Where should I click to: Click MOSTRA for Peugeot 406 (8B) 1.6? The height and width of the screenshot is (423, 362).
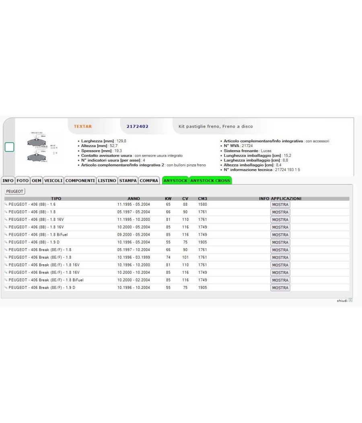[x=280, y=205]
